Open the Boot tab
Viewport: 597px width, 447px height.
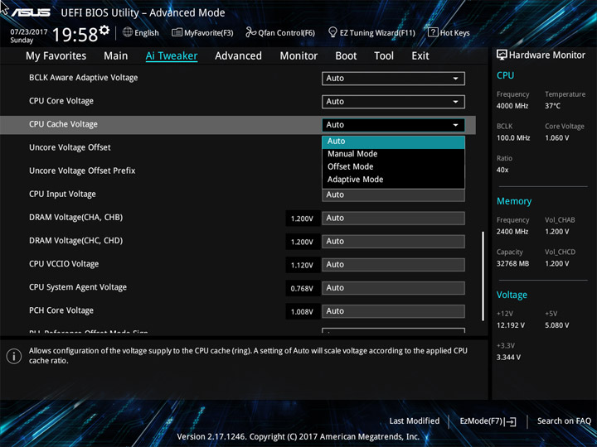(x=346, y=56)
